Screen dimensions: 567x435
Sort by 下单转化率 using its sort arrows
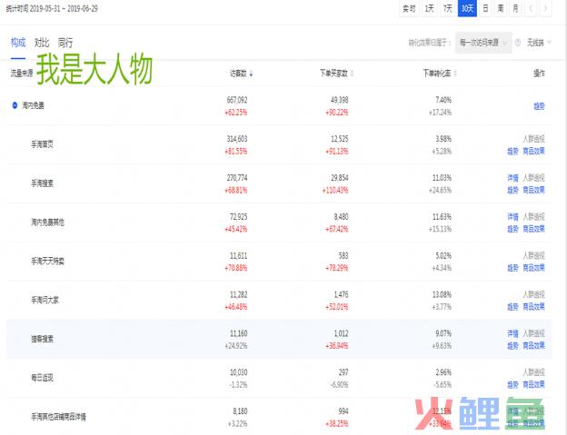[x=455, y=74]
